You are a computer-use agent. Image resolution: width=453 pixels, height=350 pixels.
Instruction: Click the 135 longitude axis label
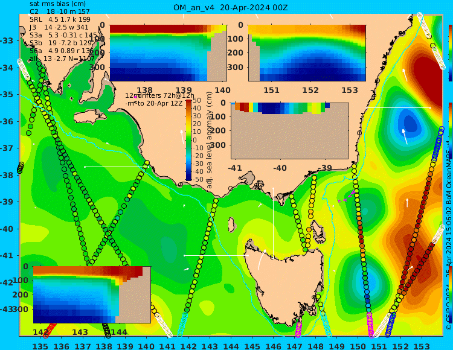click(x=40, y=346)
